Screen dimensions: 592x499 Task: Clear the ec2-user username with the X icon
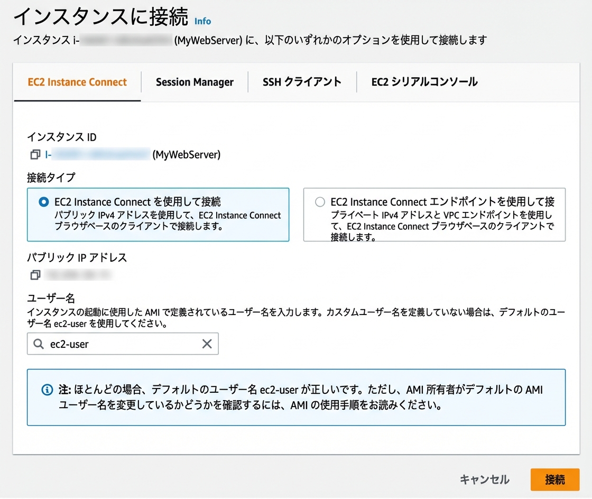pos(207,344)
